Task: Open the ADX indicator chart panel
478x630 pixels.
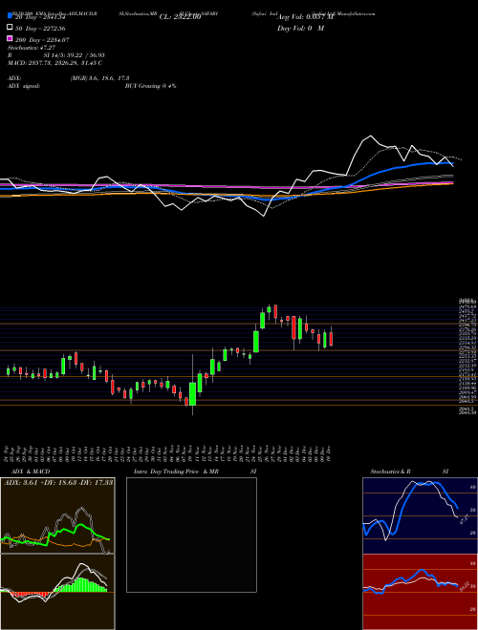Action: tap(57, 515)
